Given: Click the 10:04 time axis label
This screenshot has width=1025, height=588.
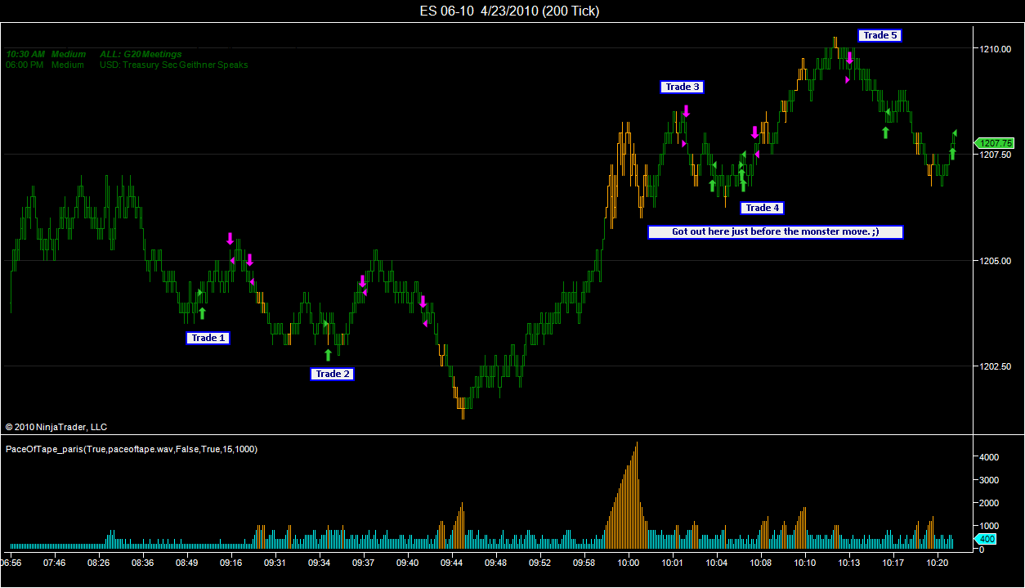Looking at the screenshot, I should tap(717, 563).
